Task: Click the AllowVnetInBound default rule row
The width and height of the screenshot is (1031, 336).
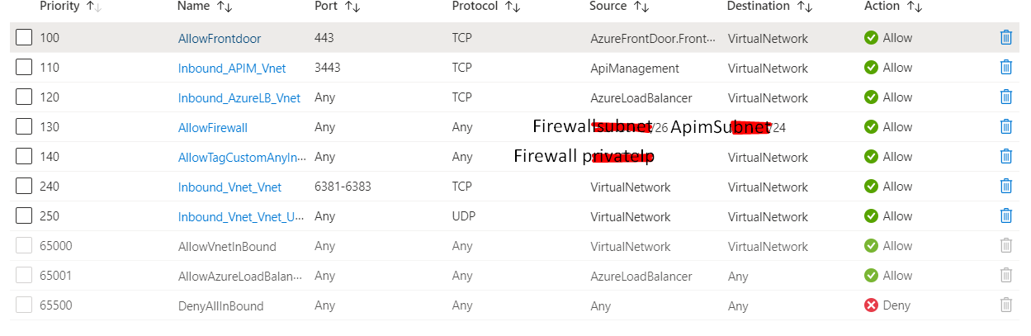Action: [x=515, y=246]
